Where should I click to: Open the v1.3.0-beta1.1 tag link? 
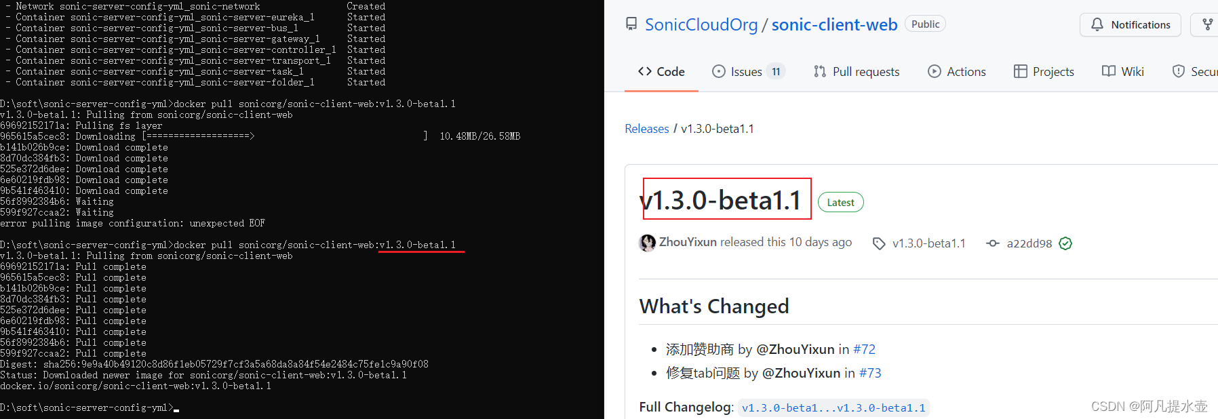pyautogui.click(x=928, y=243)
